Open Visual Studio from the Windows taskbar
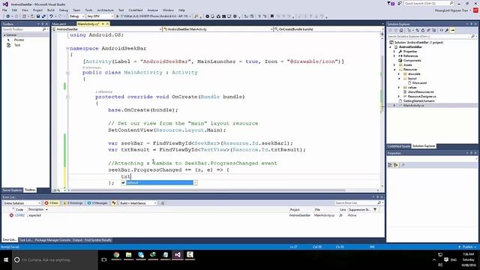 pyautogui.click(x=178, y=255)
